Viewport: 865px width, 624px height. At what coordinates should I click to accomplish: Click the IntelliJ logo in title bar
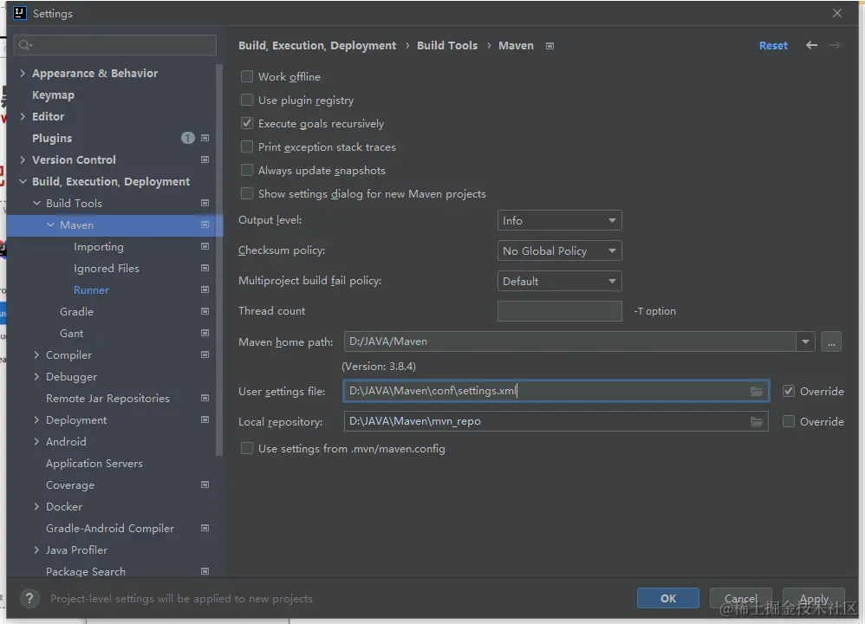19,13
